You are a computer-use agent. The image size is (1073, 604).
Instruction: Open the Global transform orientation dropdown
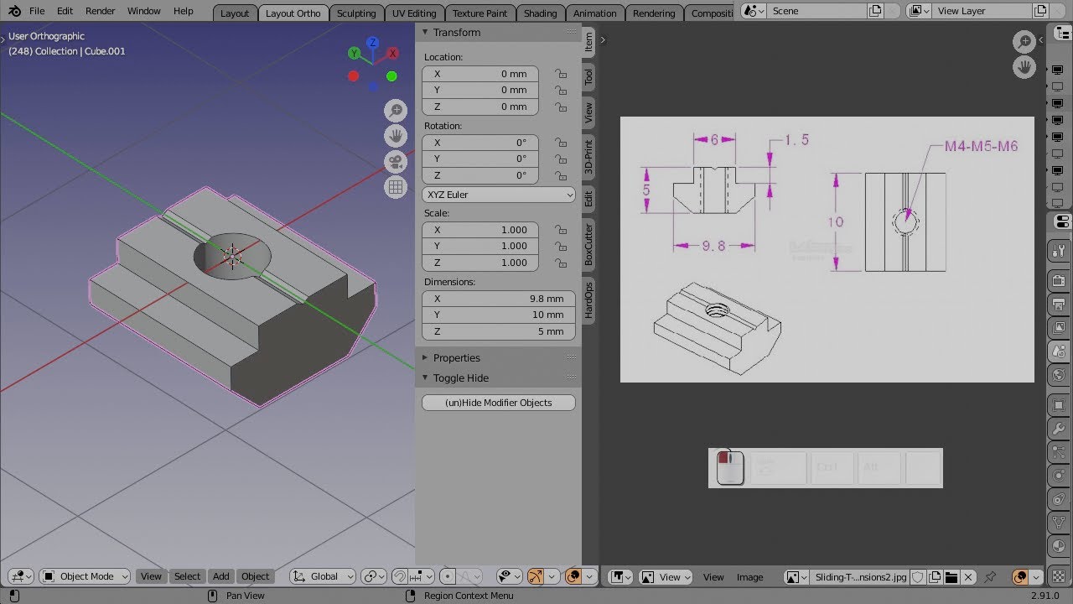pos(323,576)
